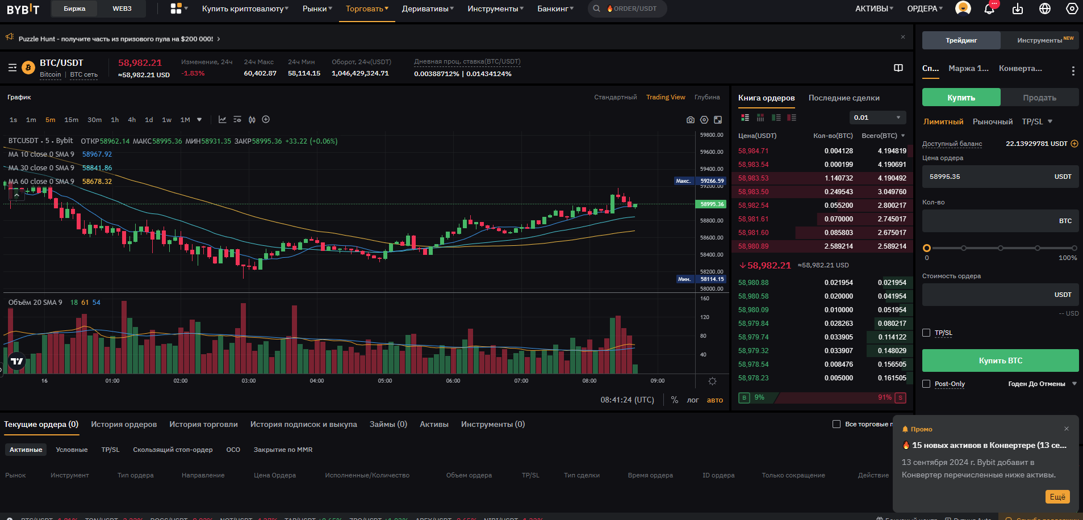Open the apps grid menu icon

coord(176,9)
